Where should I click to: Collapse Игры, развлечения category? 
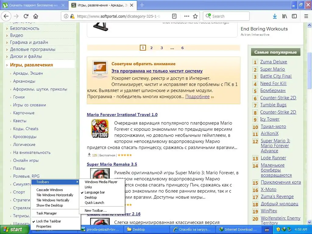click(x=31, y=65)
